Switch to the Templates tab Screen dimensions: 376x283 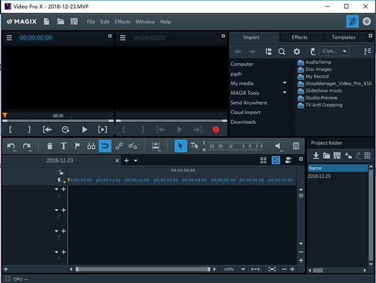[343, 37]
